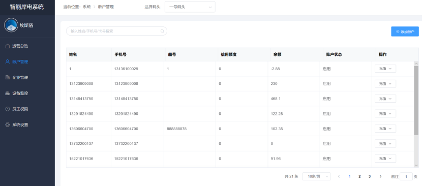Open 运营总览 menu item
The height and width of the screenshot is (186, 423).
tap(27, 46)
